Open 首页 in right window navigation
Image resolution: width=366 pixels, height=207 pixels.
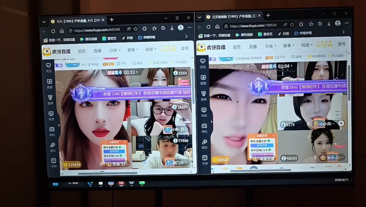[237, 47]
